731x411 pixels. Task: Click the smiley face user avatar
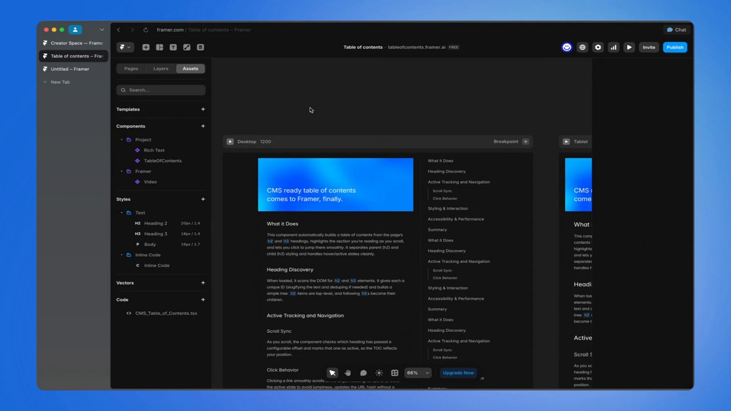(567, 47)
